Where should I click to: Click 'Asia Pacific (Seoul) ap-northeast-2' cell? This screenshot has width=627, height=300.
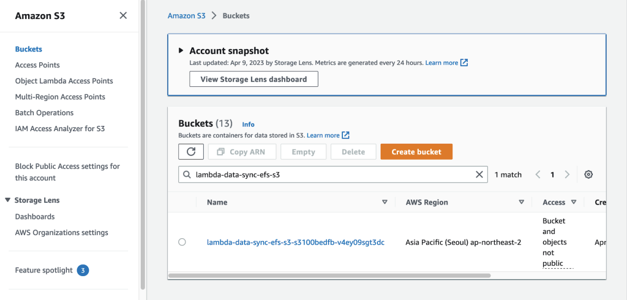tap(463, 242)
